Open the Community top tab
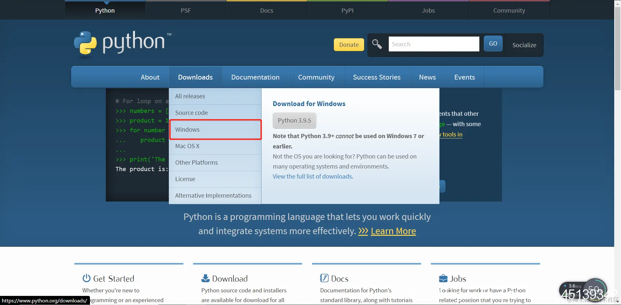 pos(509,10)
